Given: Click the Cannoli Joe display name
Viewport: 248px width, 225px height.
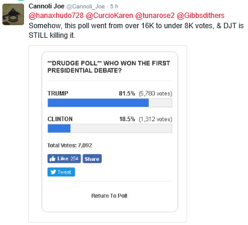Looking at the screenshot, I should tap(46, 7).
